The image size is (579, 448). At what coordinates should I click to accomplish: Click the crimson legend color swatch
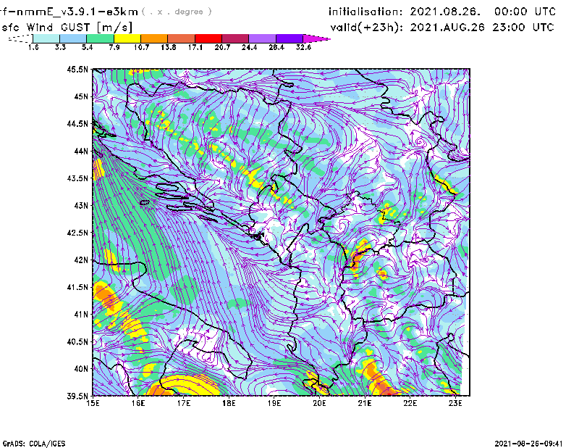point(235,38)
